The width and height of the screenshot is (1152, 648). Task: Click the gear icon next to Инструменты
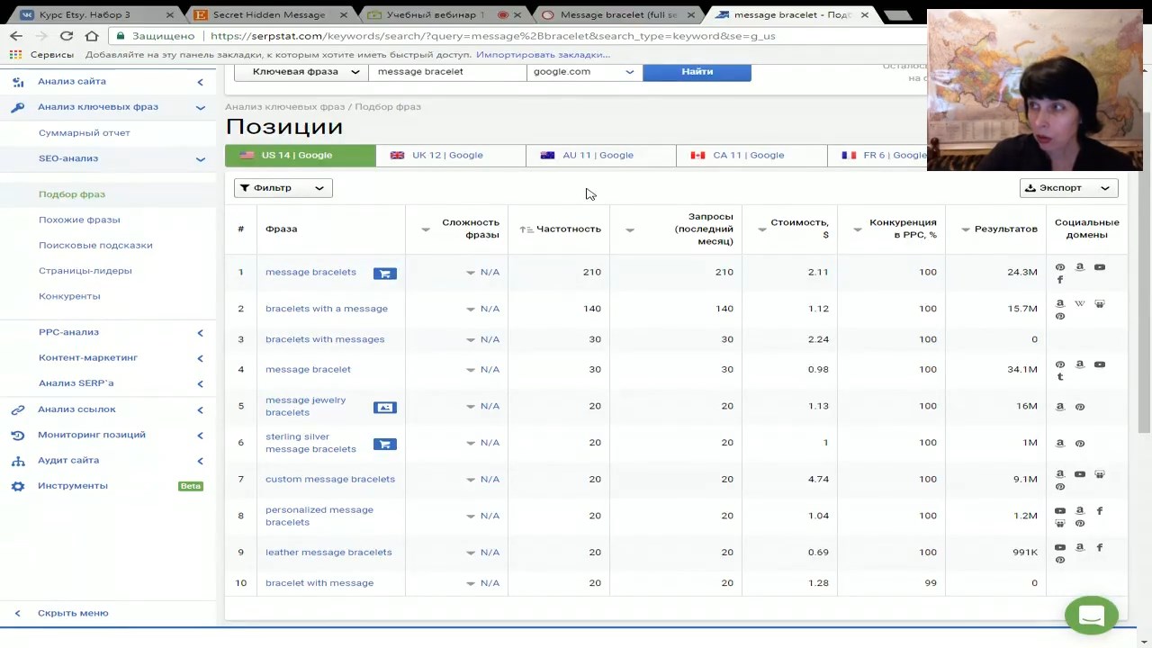point(18,486)
